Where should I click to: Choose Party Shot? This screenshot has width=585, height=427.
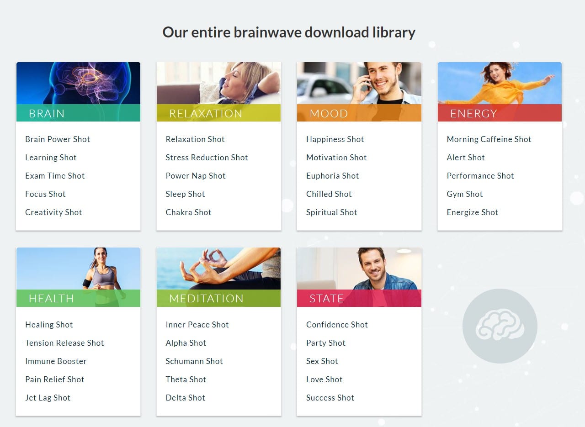[x=325, y=343]
